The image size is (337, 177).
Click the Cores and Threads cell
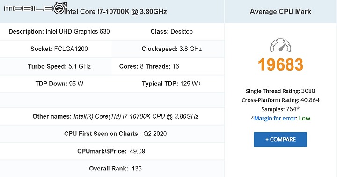click(149, 66)
